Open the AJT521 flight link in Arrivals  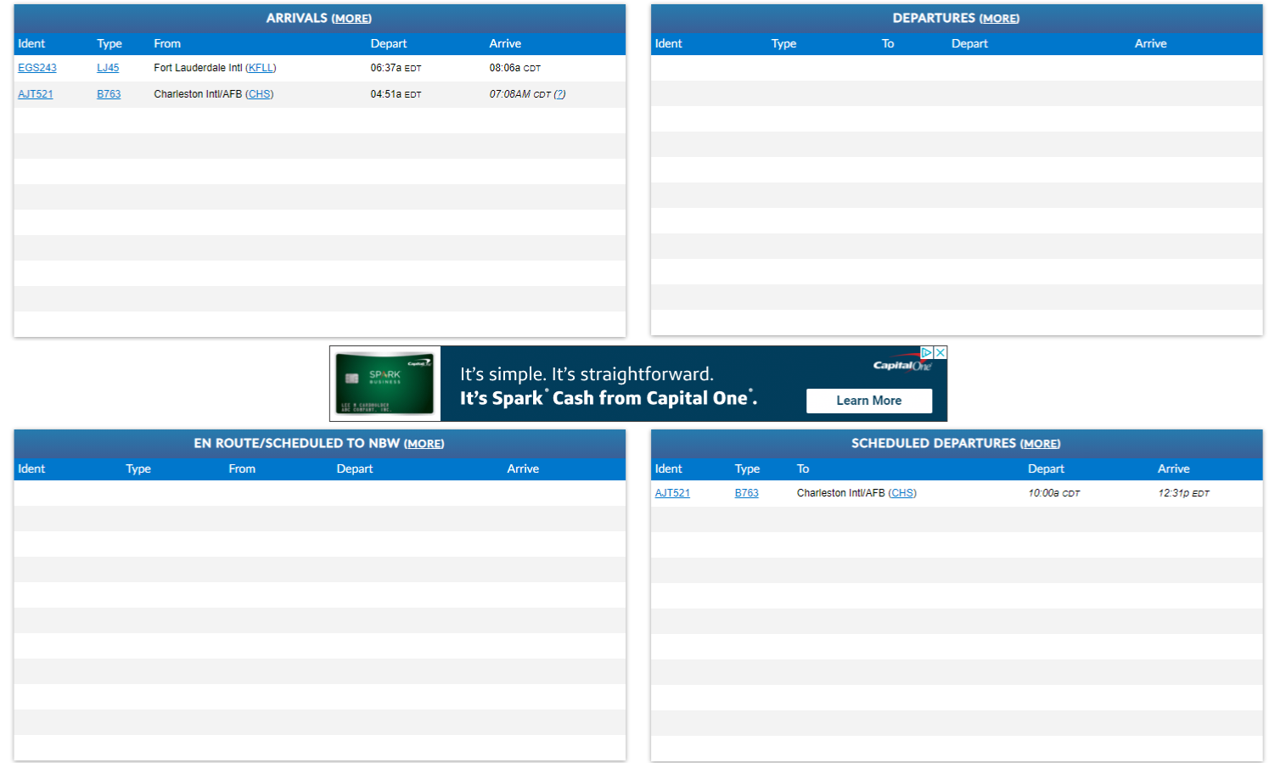click(x=36, y=94)
